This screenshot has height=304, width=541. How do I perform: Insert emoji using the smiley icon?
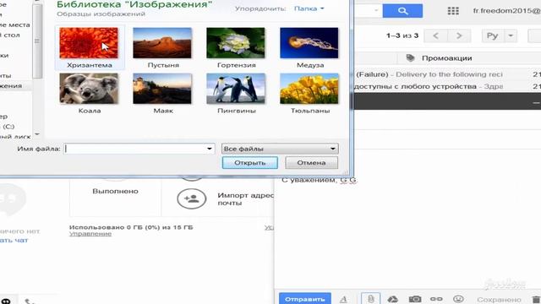(x=458, y=299)
